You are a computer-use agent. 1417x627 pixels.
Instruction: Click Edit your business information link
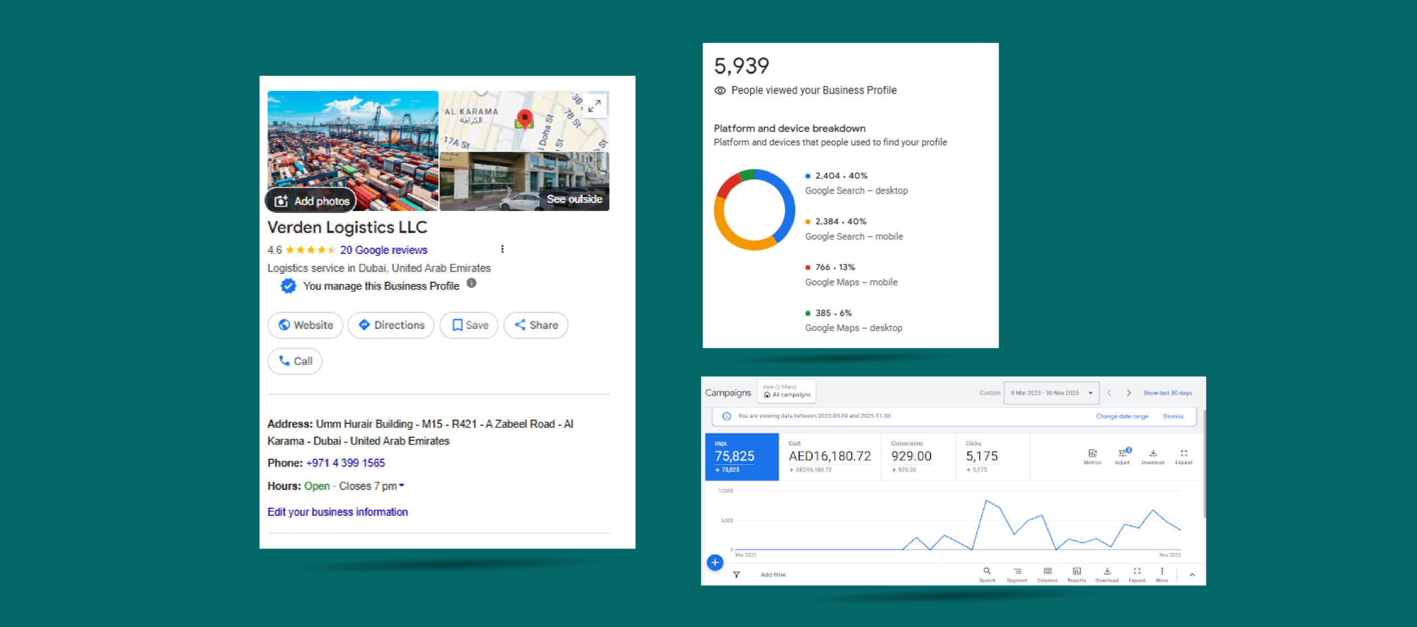[x=338, y=512]
